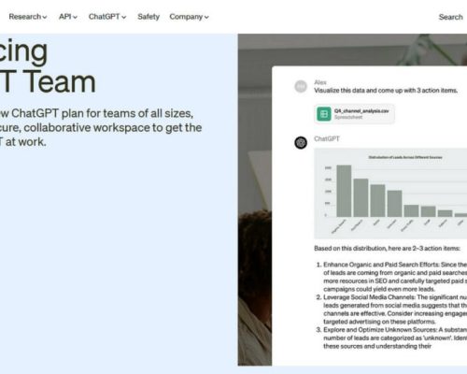The image size is (467, 374).
Task: Go to the Safety page
Action: (x=149, y=17)
